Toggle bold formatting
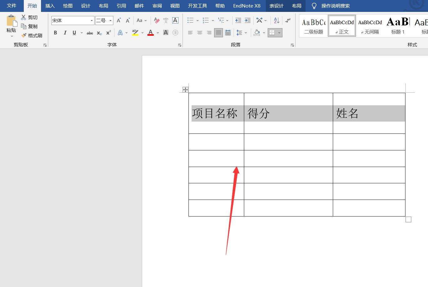This screenshot has width=428, height=287. coord(55,33)
